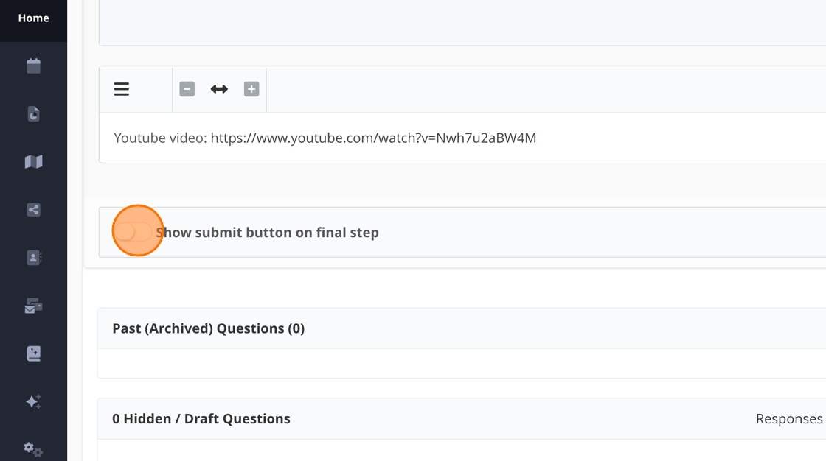Open the AI sparkles sidebar icon
Image resolution: width=826 pixels, height=461 pixels.
(33, 401)
